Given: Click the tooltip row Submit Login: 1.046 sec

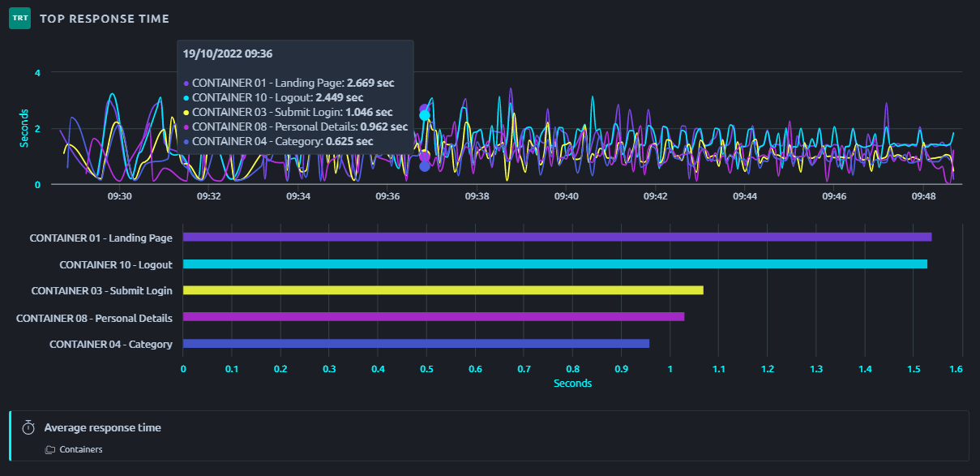Looking at the screenshot, I should tap(288, 112).
